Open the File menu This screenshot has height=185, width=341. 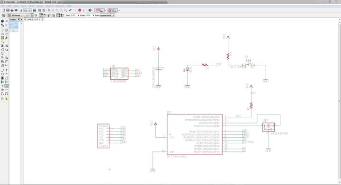click(3, 6)
